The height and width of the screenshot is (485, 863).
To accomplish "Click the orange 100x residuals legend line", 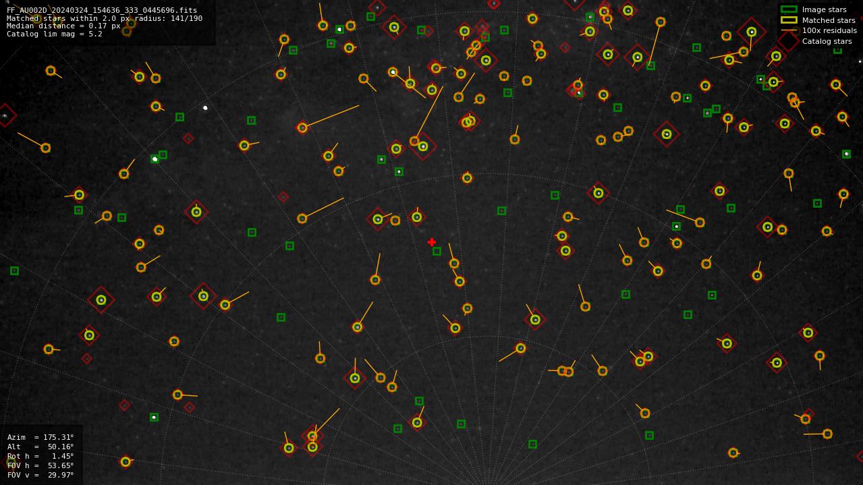I will tap(789, 30).
